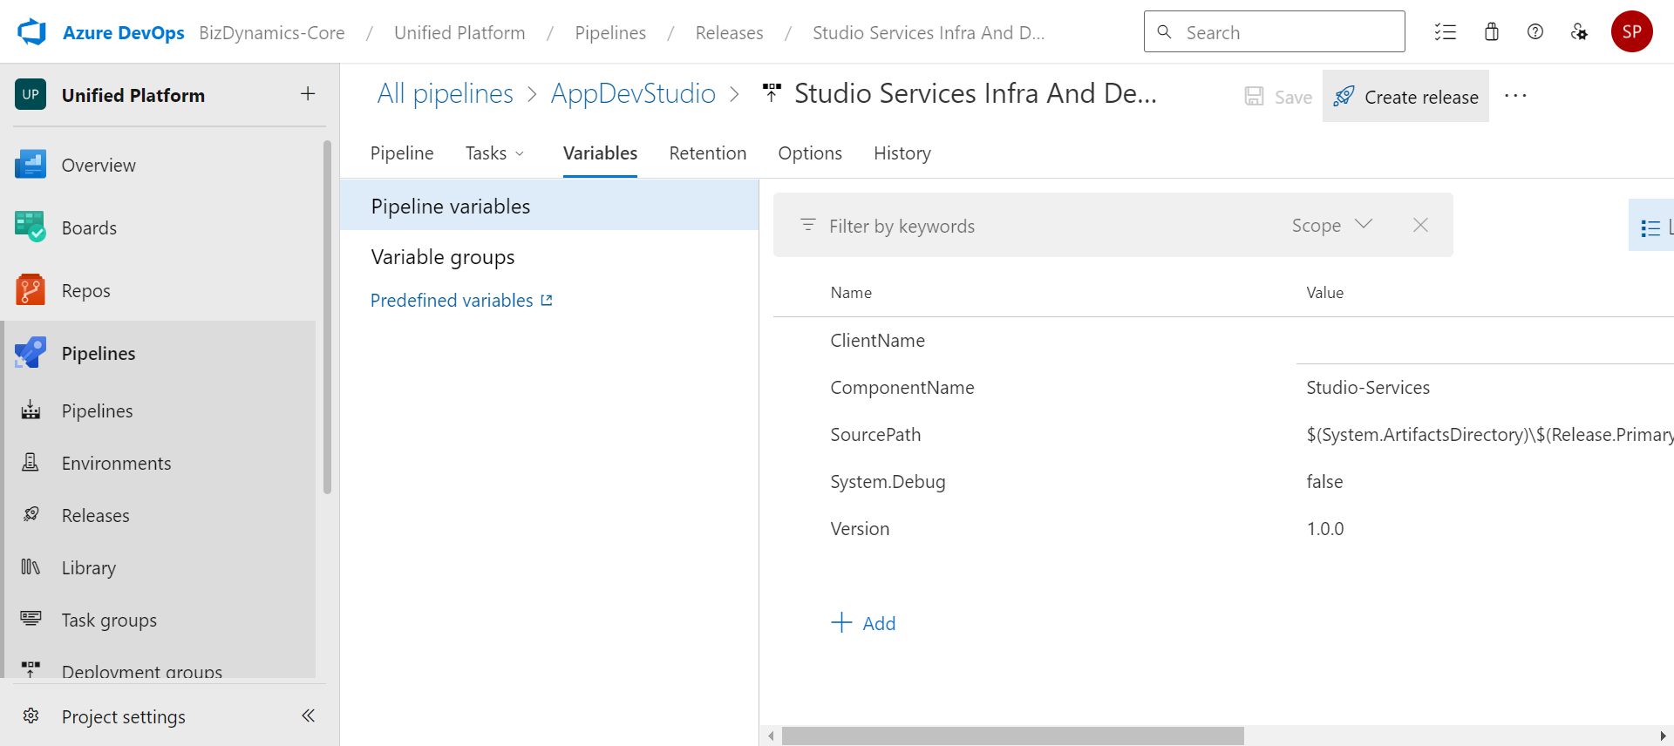The height and width of the screenshot is (746, 1674).
Task: Open the user settings icon
Action: [1579, 32]
